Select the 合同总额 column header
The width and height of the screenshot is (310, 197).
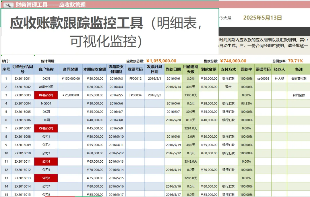tap(70, 69)
